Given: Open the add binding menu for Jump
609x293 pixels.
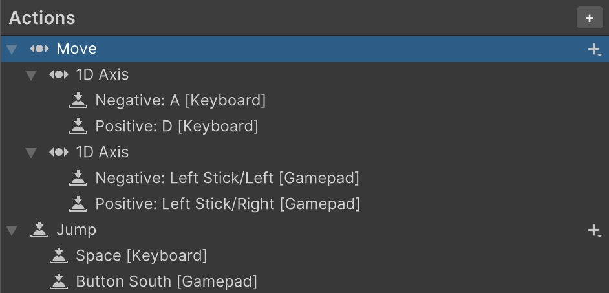Looking at the screenshot, I should pyautogui.click(x=594, y=230).
